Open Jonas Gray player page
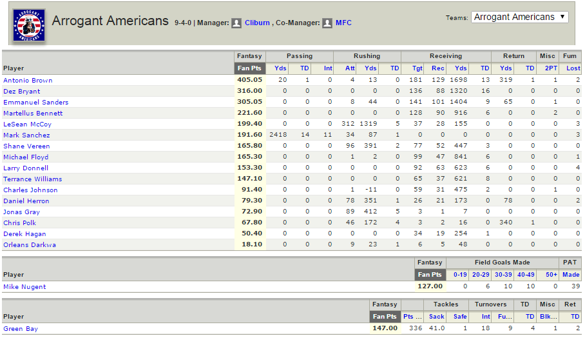 point(22,212)
